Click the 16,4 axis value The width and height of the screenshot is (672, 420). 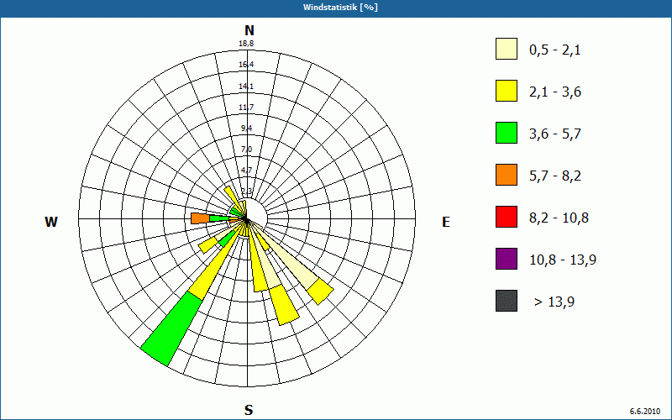pyautogui.click(x=246, y=65)
